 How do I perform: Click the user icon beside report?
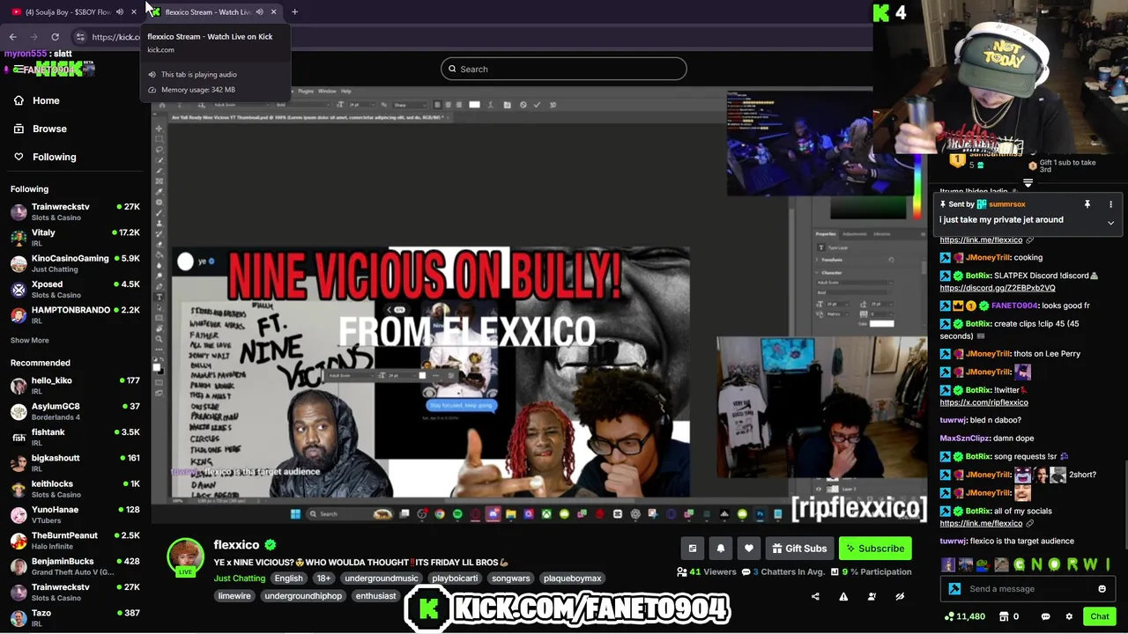pos(872,597)
